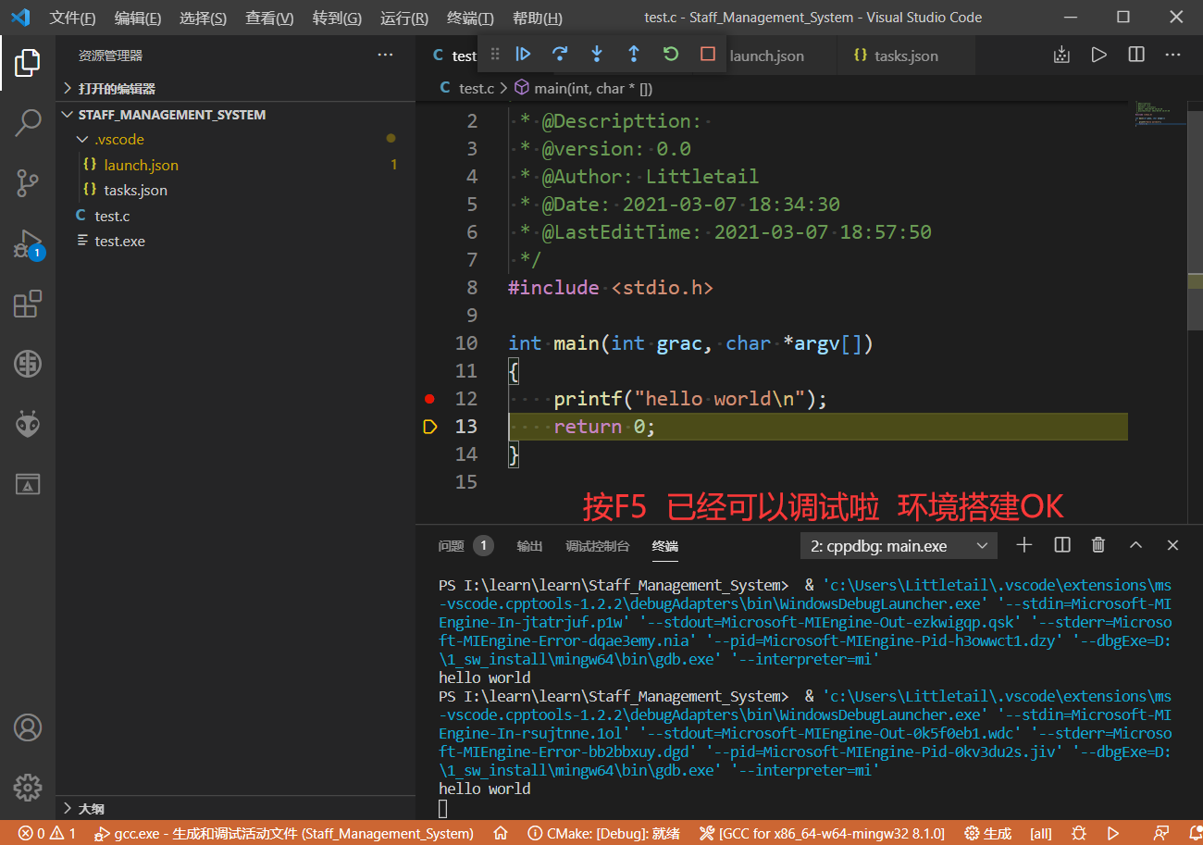1203x845 pixels.
Task: Click the debug Step Over button
Action: click(x=560, y=54)
